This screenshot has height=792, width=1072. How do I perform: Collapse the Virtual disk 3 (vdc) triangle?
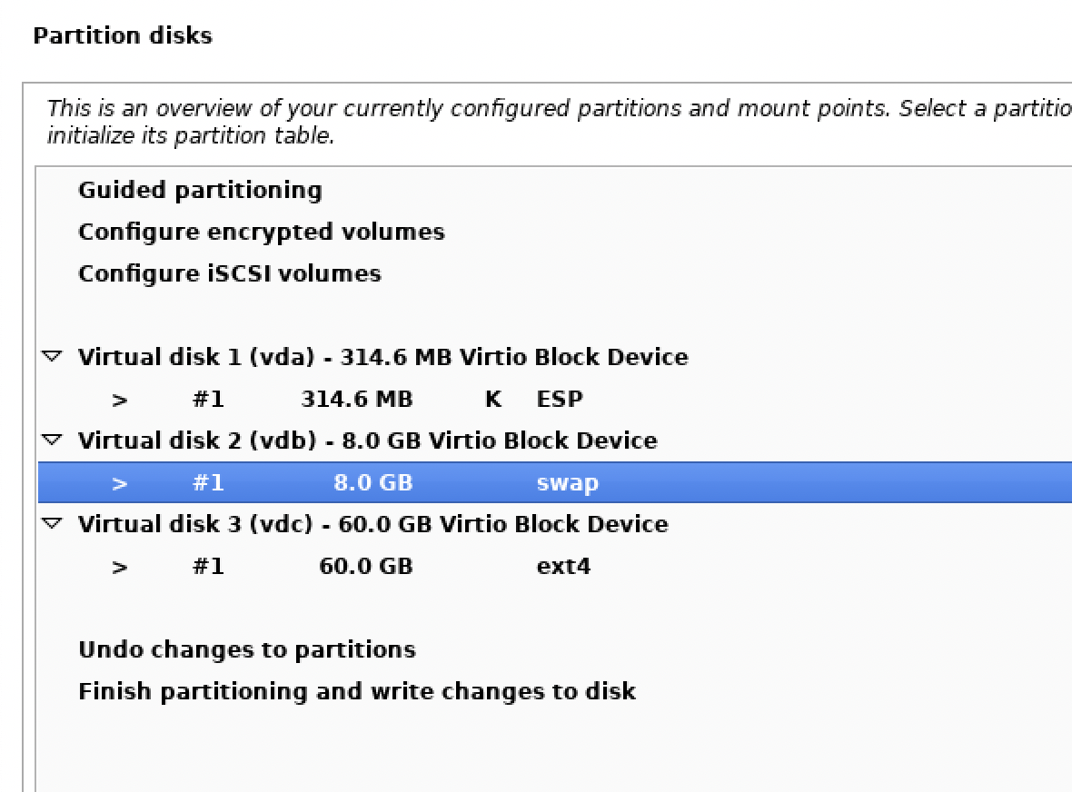coord(54,524)
